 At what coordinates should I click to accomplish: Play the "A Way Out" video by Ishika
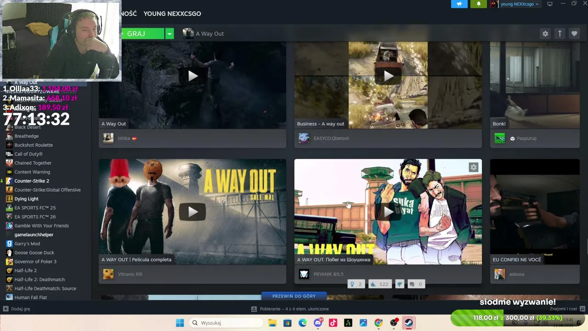click(x=192, y=76)
